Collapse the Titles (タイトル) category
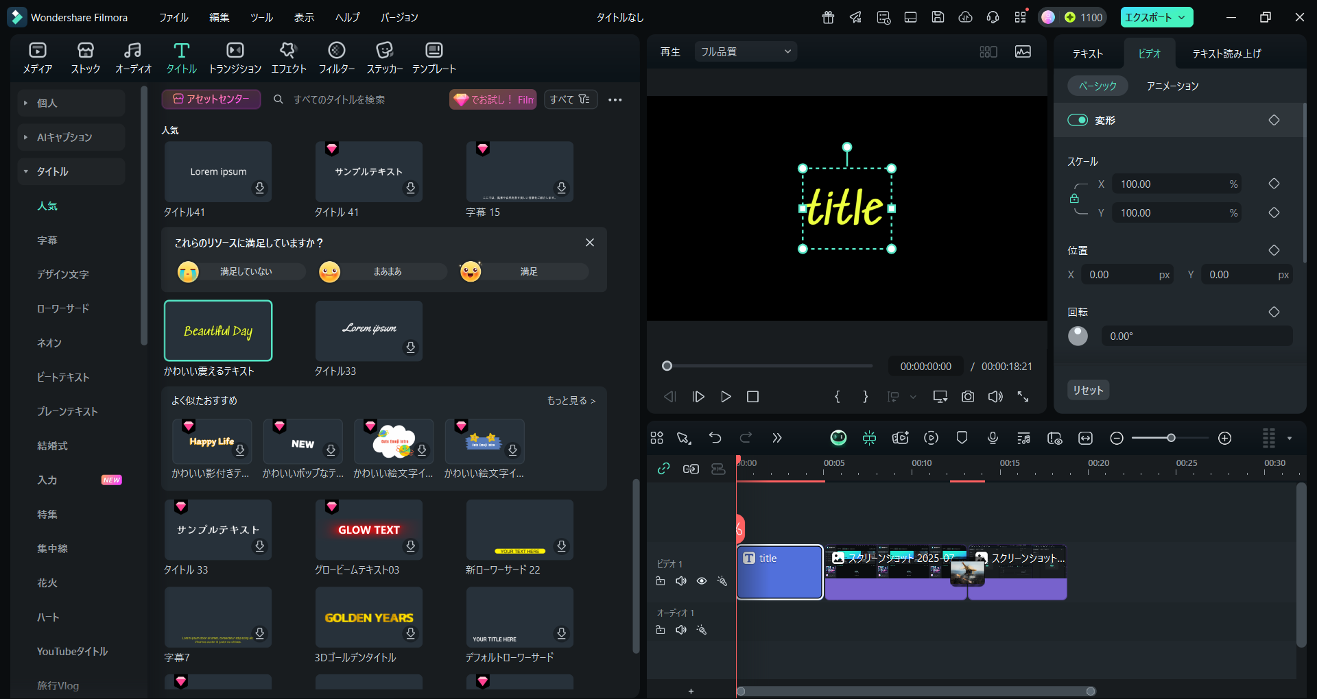This screenshot has height=699, width=1317. (71, 171)
